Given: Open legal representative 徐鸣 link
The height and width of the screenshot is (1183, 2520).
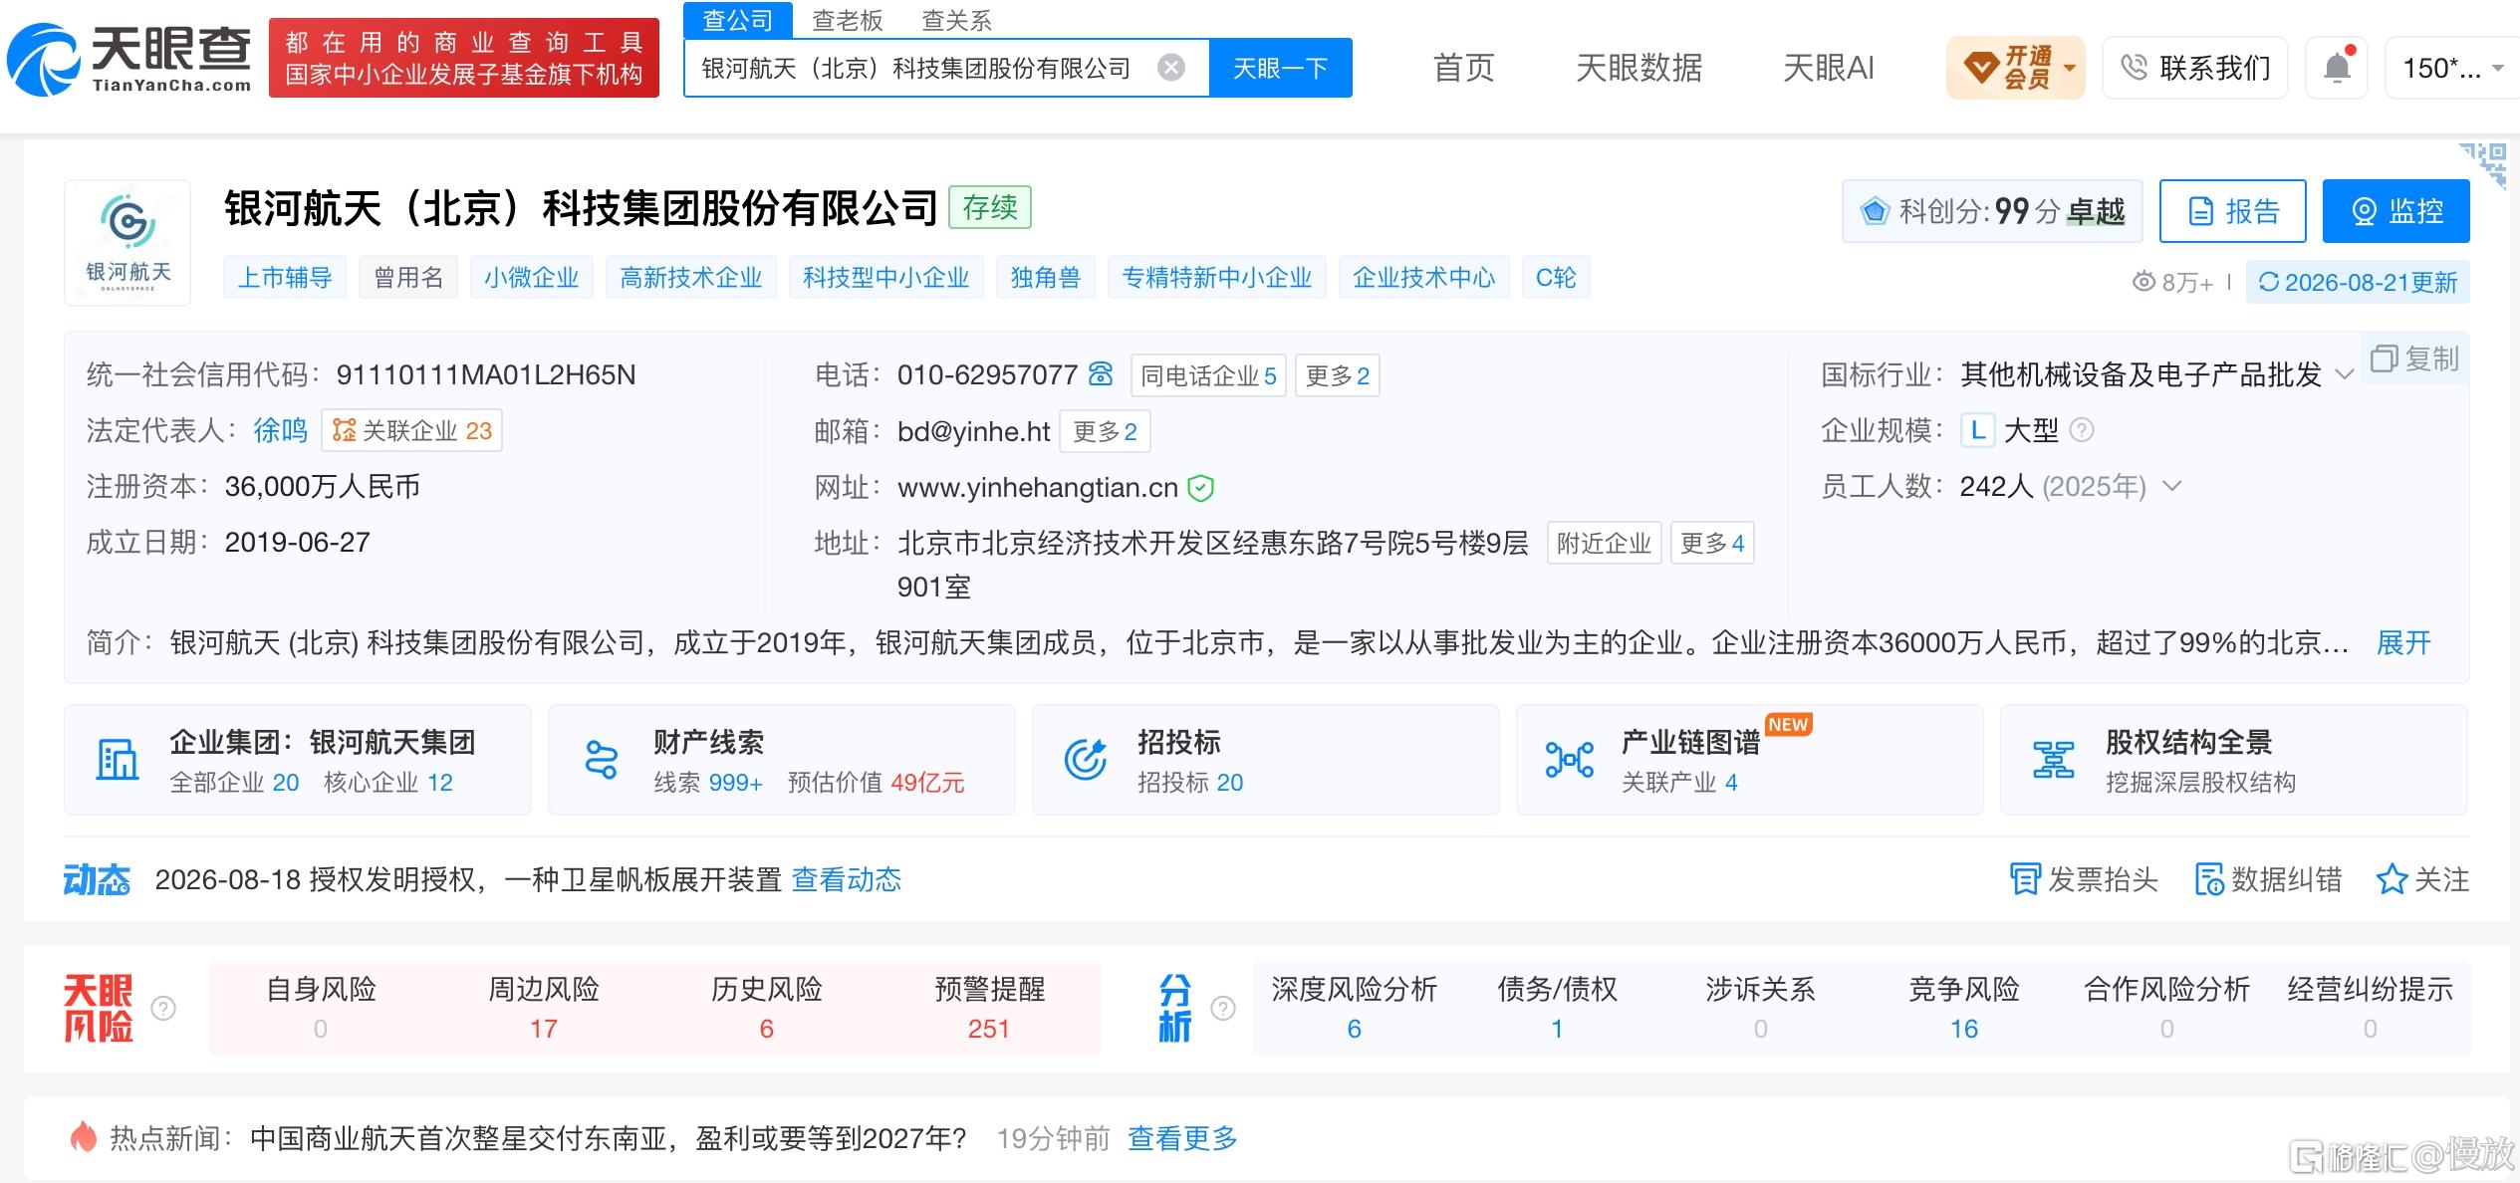Looking at the screenshot, I should click(281, 430).
